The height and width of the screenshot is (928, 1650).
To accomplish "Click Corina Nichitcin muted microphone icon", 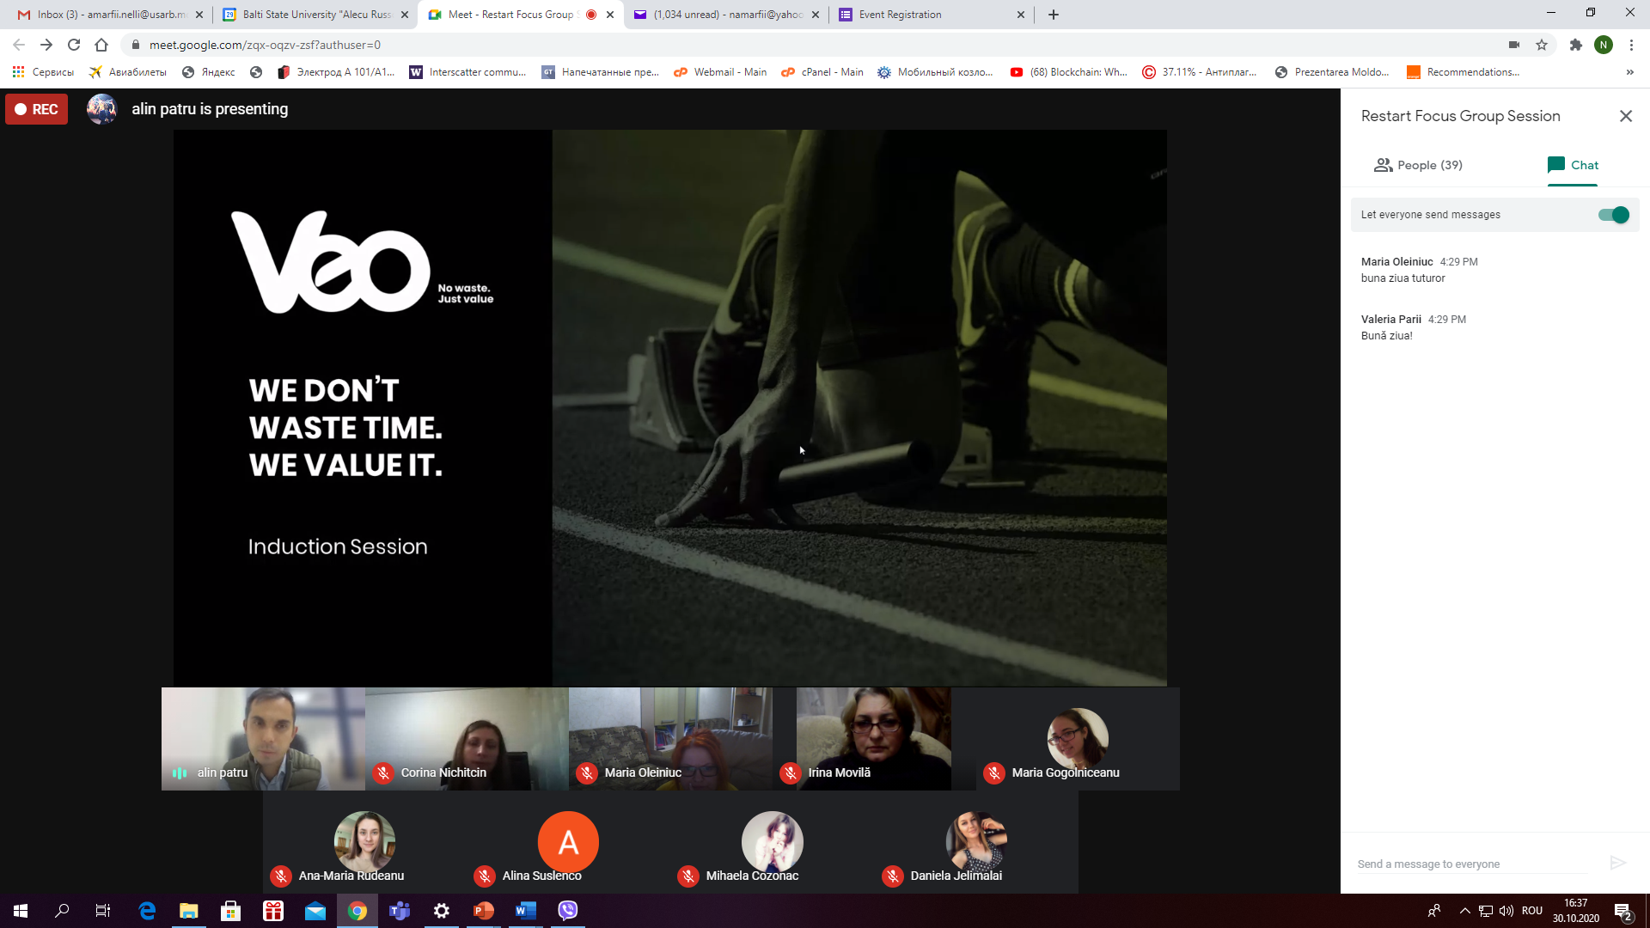I will (x=383, y=772).
